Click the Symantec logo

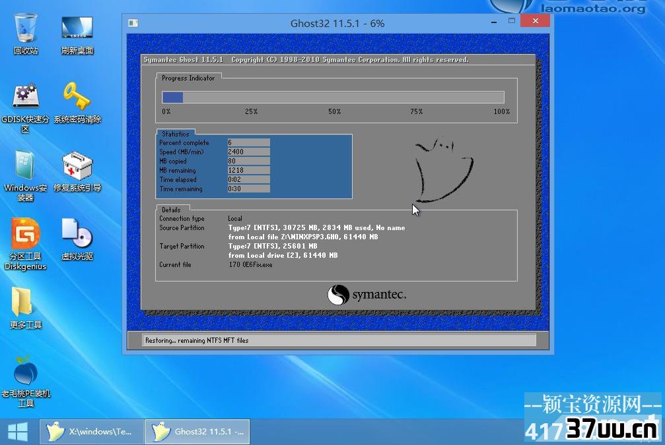coord(367,295)
